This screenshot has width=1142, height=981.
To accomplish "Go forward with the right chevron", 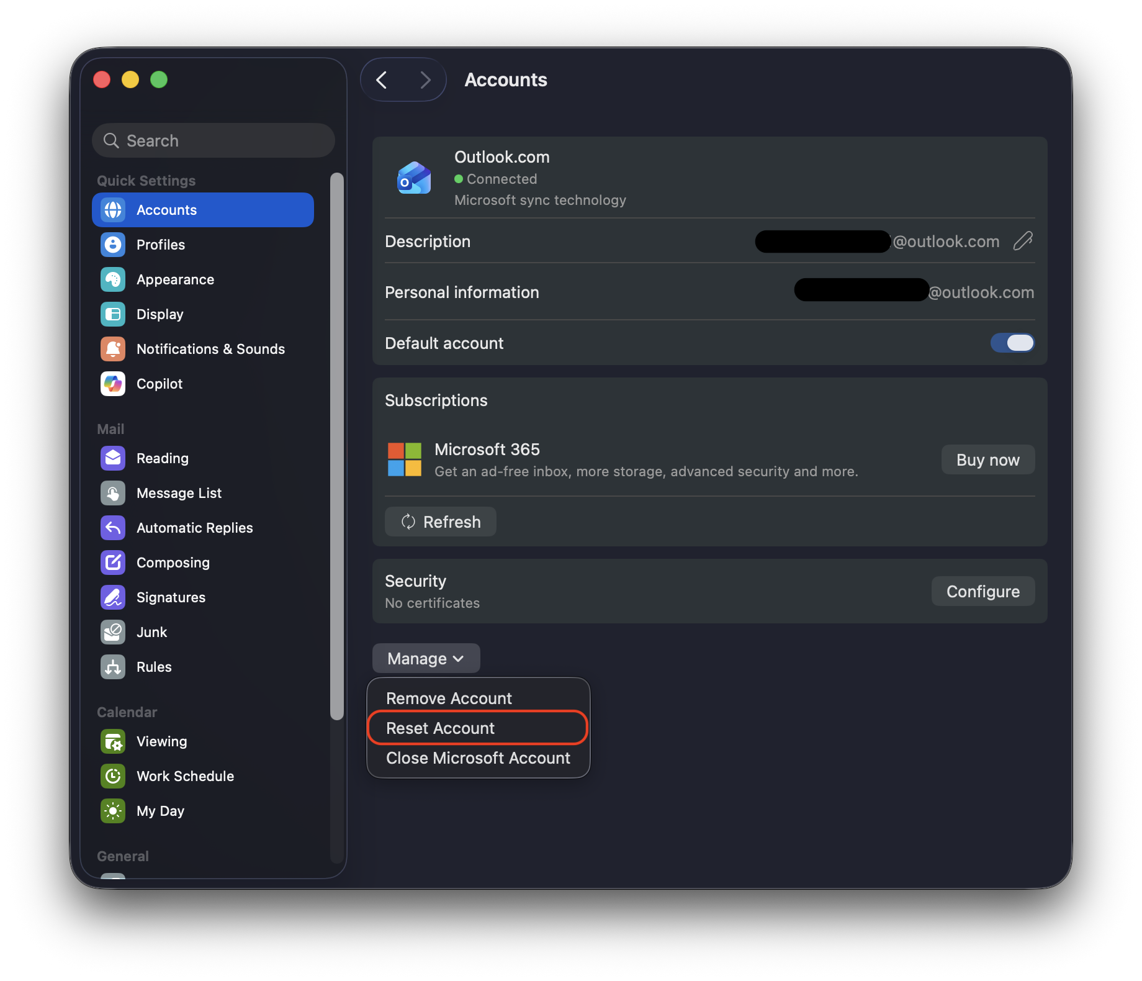I will click(x=425, y=79).
